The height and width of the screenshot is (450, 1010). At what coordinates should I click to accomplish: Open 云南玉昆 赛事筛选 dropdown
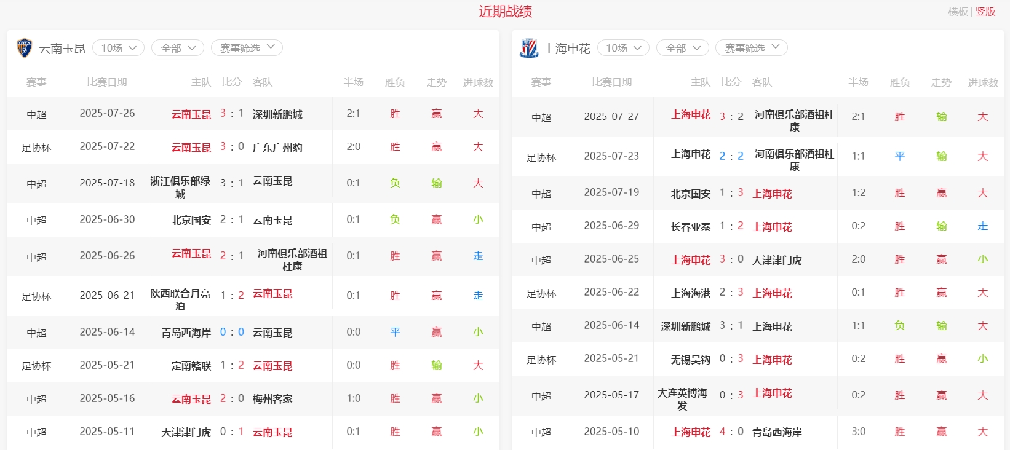247,48
